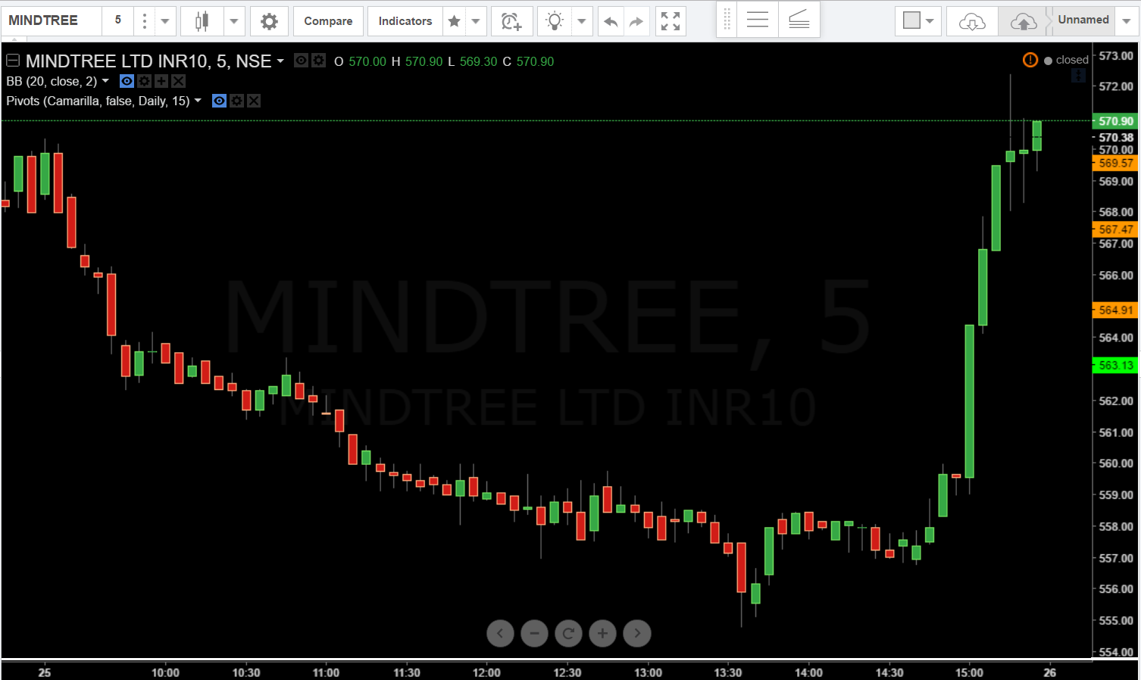Click the low value 569.30 in legend
Screen dimensions: 1141x680
pos(478,61)
